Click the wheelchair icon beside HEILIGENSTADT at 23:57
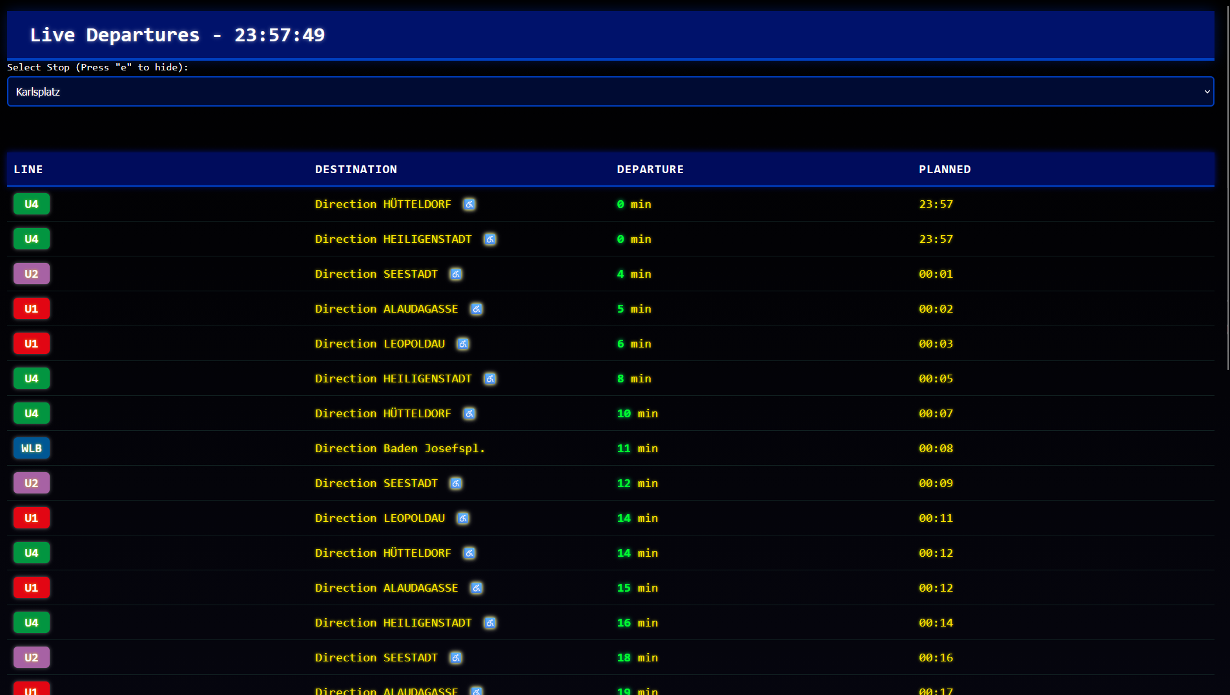Viewport: 1230px width, 695px height. coord(490,239)
